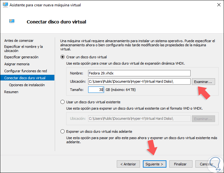
Task: Select 'Crear un disco duro virtual' option
Action: [63, 57]
